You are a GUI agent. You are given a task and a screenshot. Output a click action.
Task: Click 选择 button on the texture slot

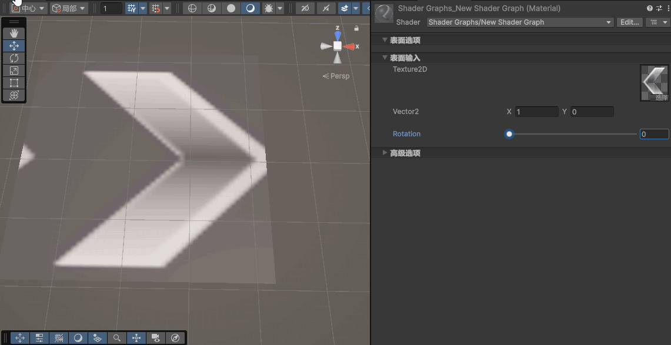[661, 98]
